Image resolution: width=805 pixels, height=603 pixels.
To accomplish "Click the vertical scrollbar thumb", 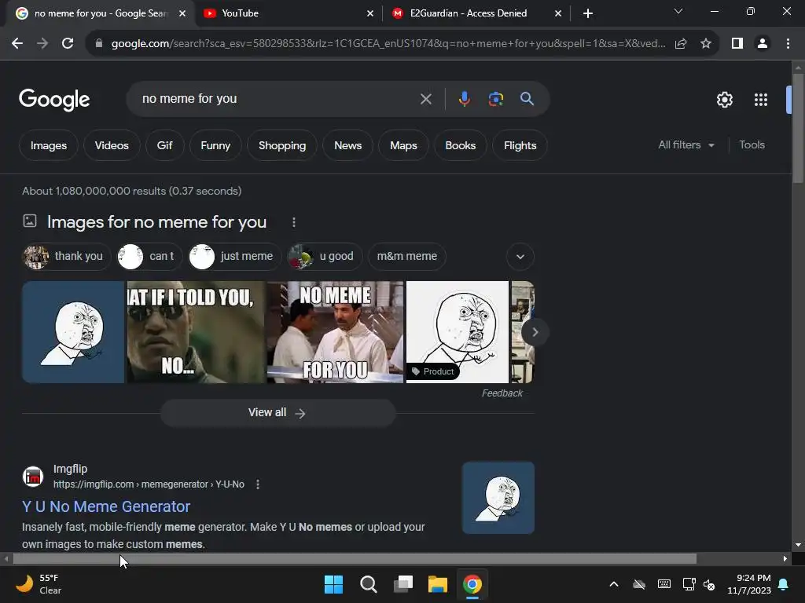I will coord(798,128).
